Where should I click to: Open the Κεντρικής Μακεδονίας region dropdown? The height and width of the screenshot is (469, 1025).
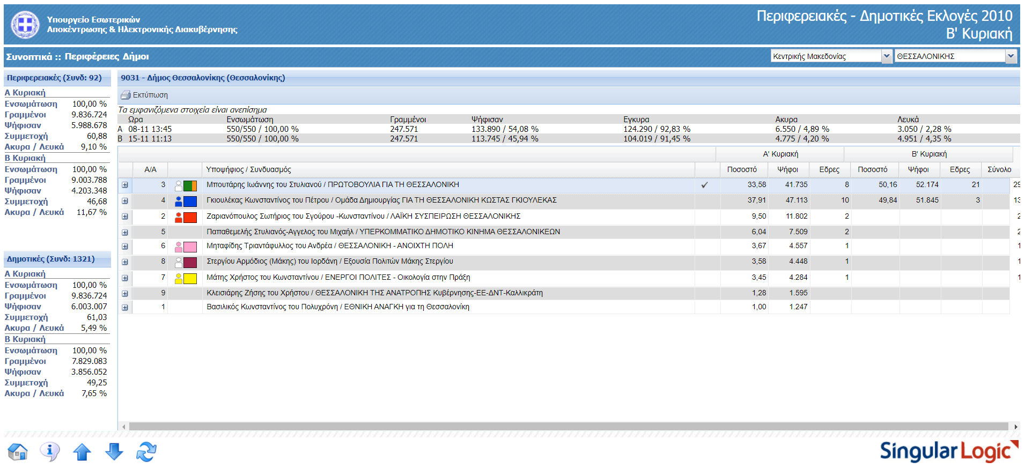(887, 56)
